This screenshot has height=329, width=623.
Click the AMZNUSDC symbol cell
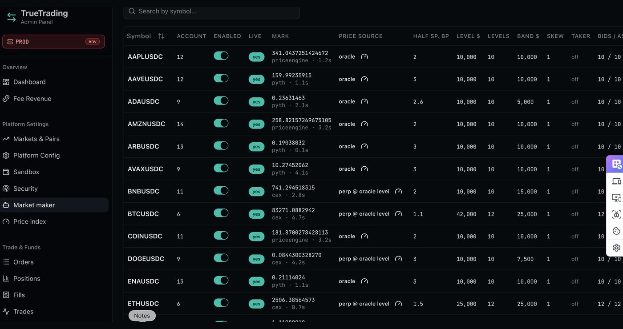(146, 124)
